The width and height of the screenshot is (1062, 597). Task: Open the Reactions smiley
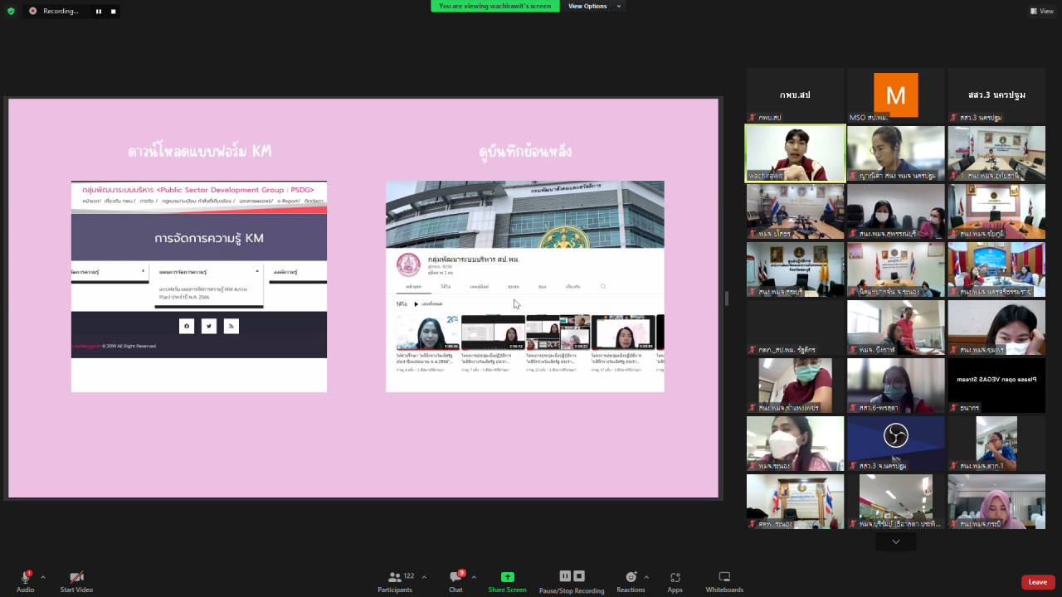pyautogui.click(x=631, y=577)
